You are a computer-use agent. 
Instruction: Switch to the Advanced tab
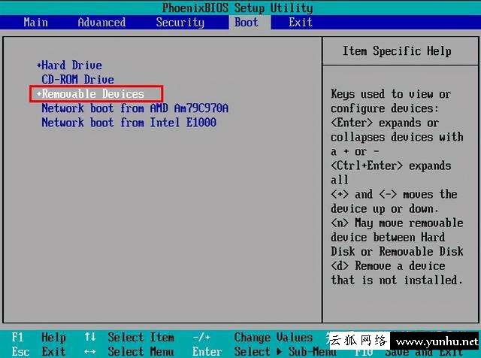click(x=101, y=23)
